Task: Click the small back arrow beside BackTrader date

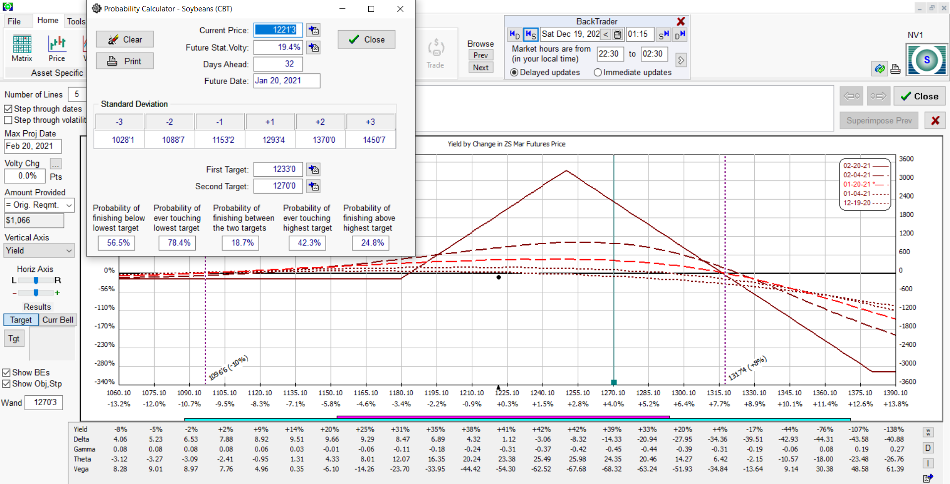Action: pos(606,34)
